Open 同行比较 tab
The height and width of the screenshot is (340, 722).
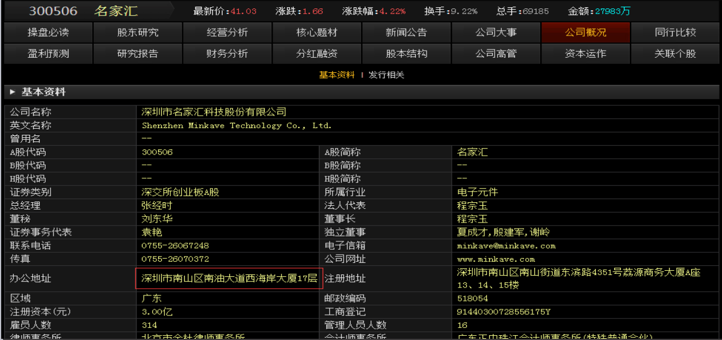click(x=676, y=32)
